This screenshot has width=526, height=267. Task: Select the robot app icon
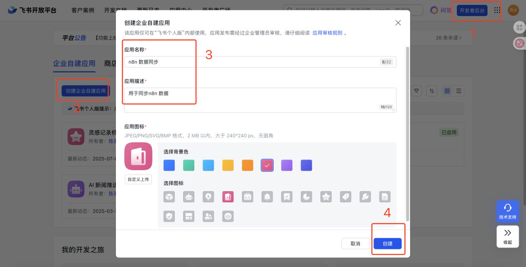(189, 196)
